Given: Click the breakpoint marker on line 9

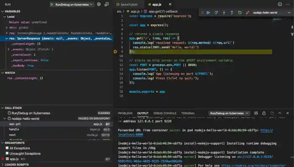Looking at the screenshot, I should (115, 52).
